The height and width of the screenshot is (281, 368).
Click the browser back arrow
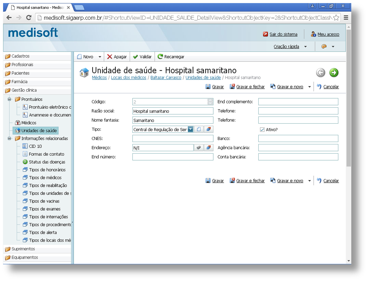pyautogui.click(x=9, y=18)
